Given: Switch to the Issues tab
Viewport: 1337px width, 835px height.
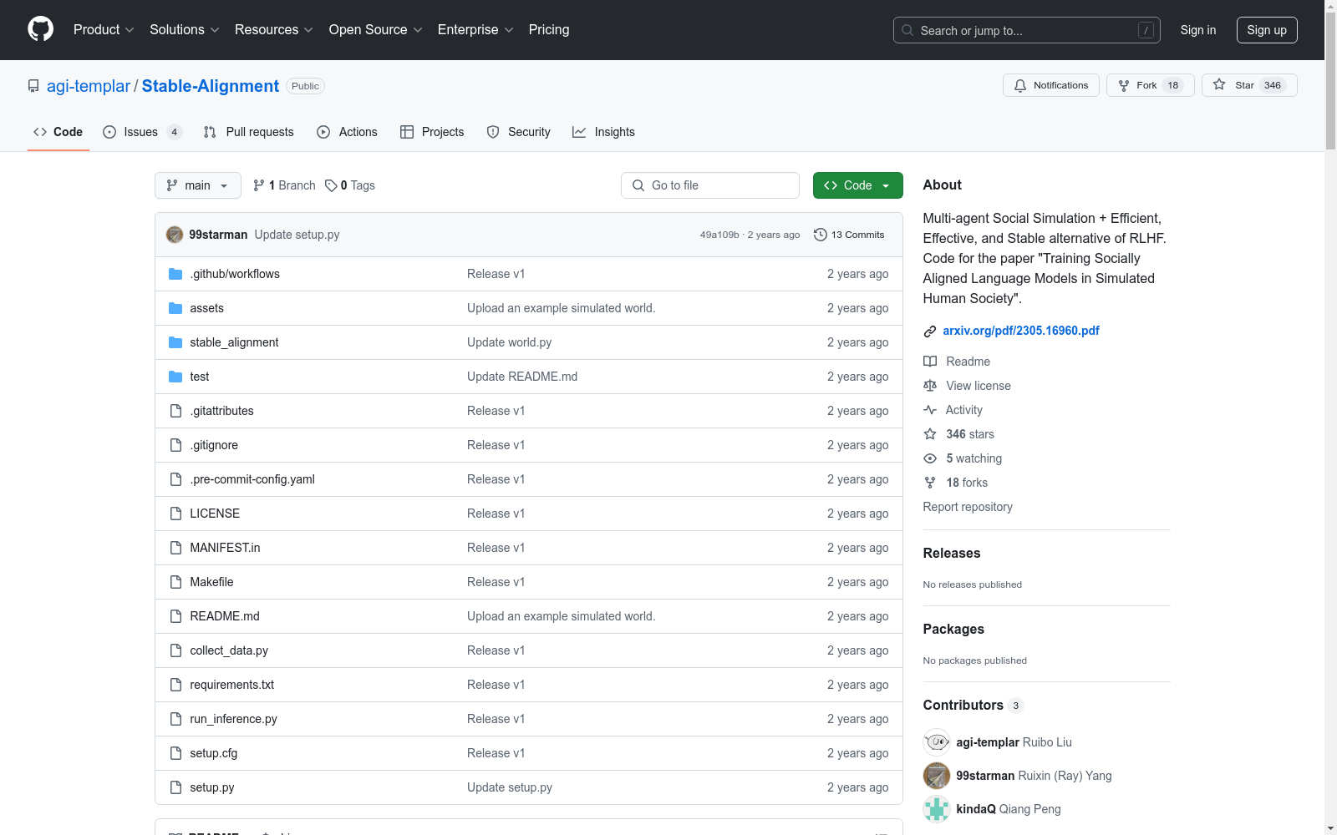Looking at the screenshot, I should coord(142,132).
